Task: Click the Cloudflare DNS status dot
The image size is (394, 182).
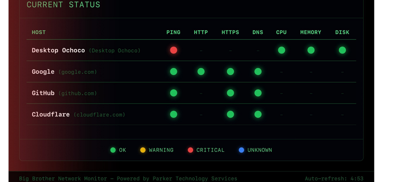Action: click(258, 114)
